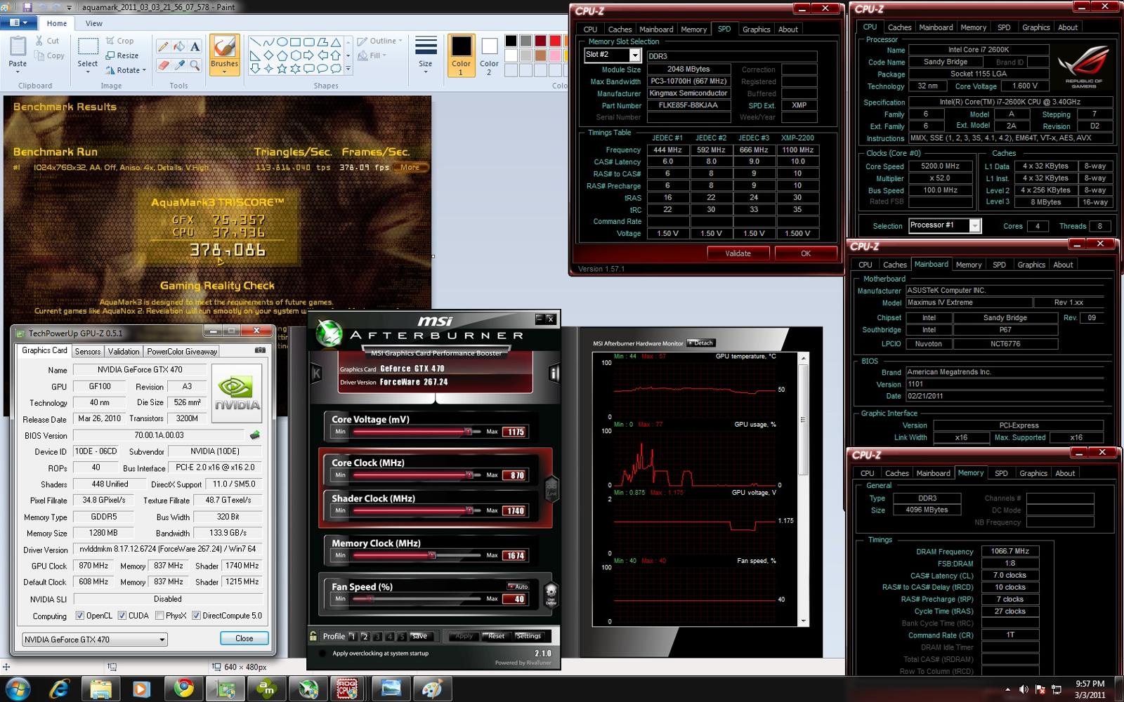Open the Brushes dropdown arrow

pos(224,72)
